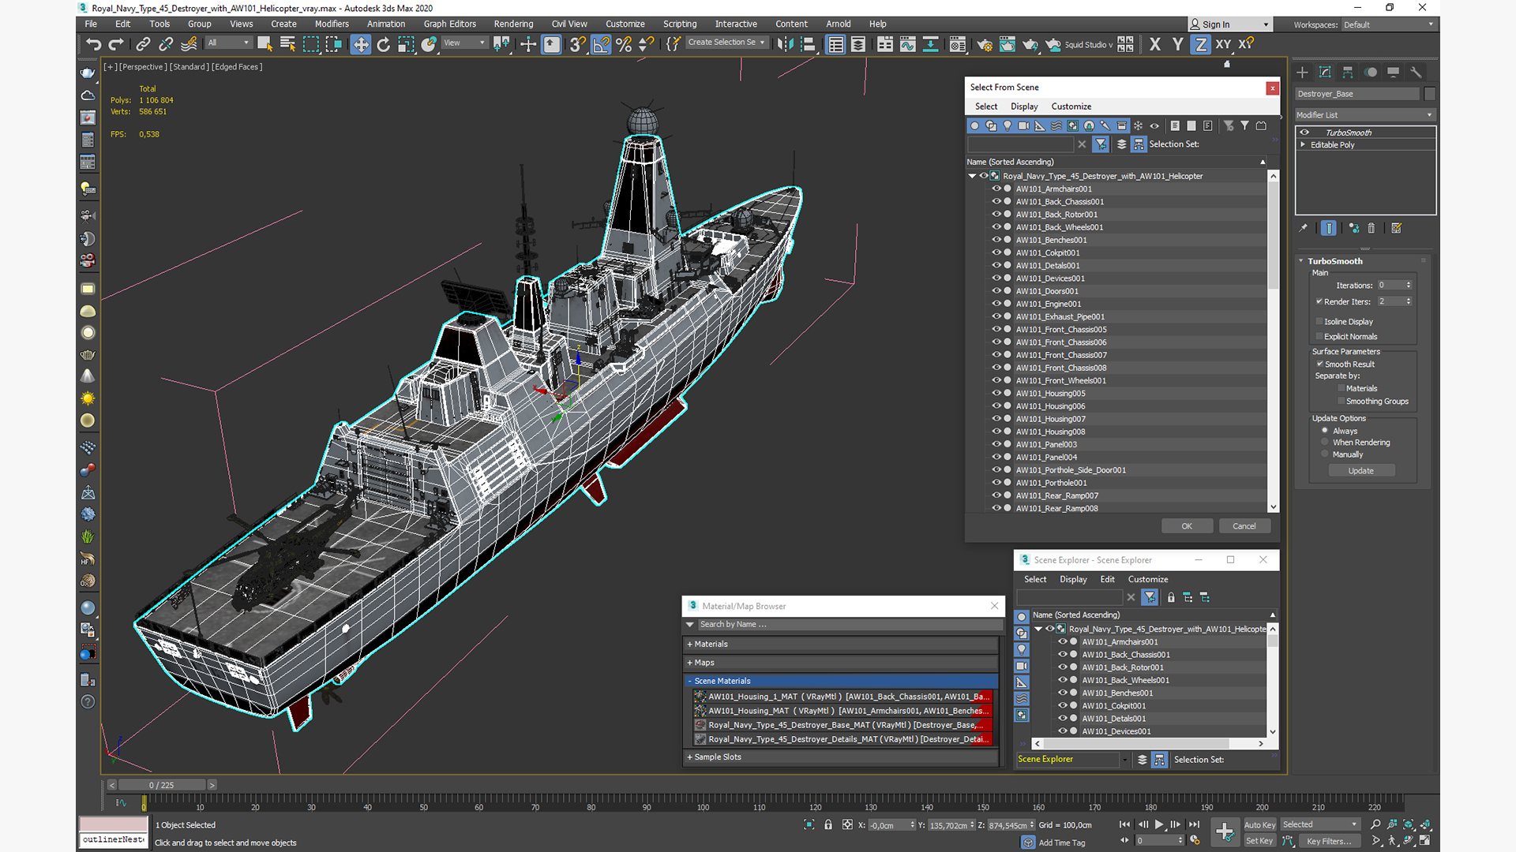Screen dimensions: 1516x852
Task: Toggle Show End Result in modifier stack
Action: (1329, 228)
